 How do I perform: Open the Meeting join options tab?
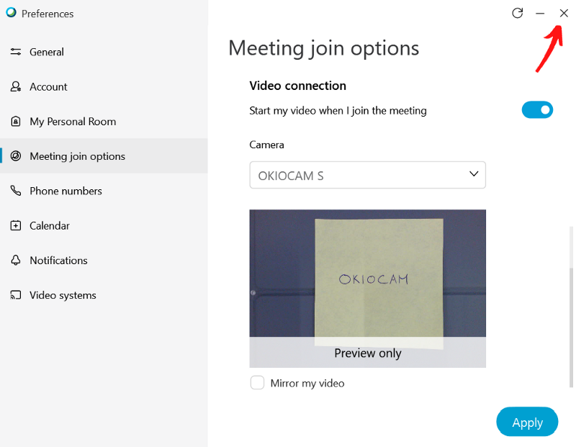pyautogui.click(x=77, y=156)
